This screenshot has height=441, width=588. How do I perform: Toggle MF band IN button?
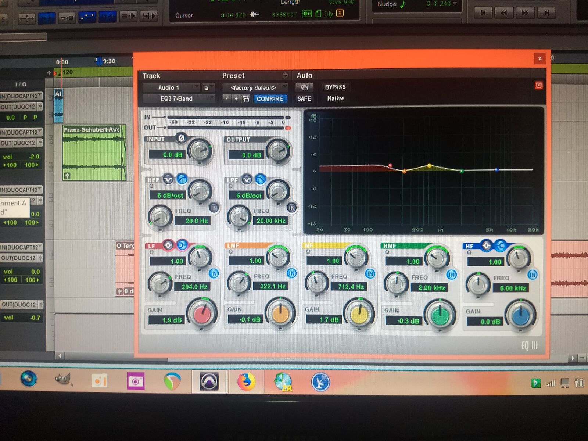coord(370,274)
